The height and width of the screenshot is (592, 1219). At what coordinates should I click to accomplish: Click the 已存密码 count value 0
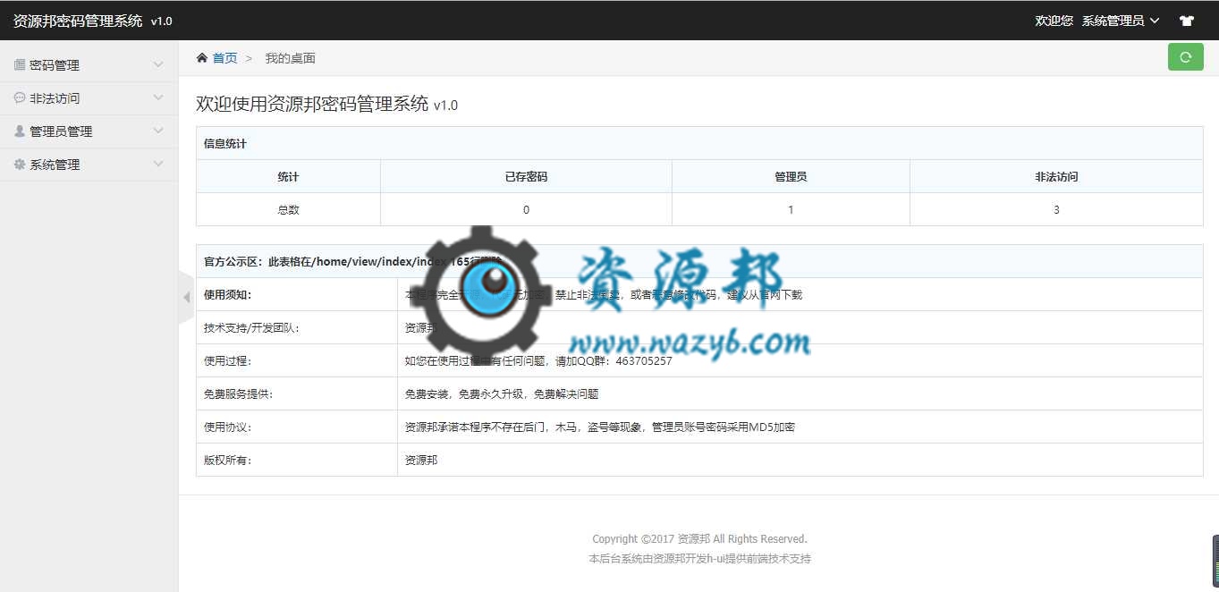[526, 210]
